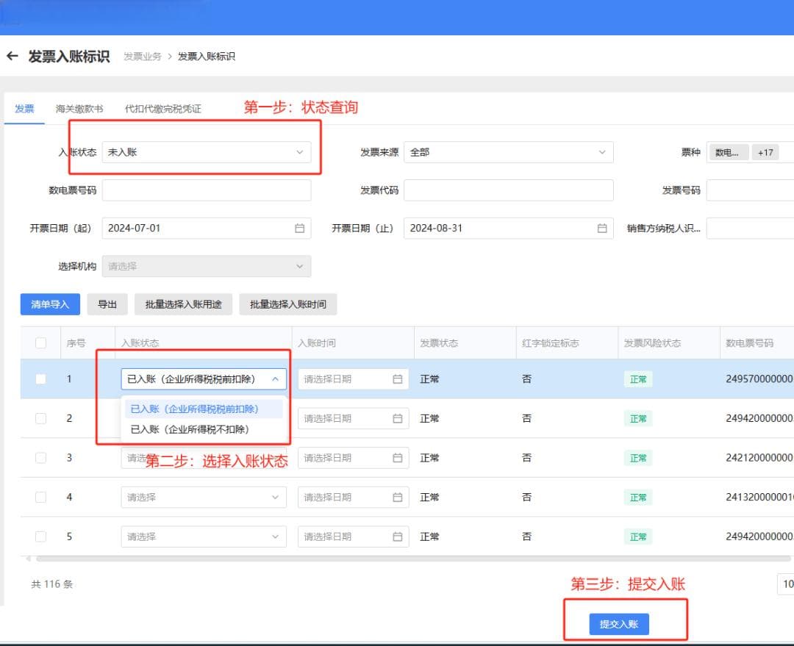
Task: Click 批量选择入账时间 button
Action: pos(288,304)
